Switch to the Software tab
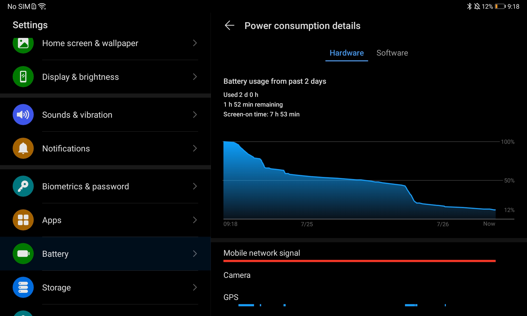 392,53
